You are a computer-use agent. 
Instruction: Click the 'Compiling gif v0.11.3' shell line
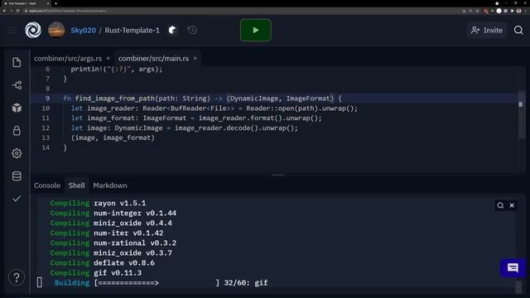point(96,273)
